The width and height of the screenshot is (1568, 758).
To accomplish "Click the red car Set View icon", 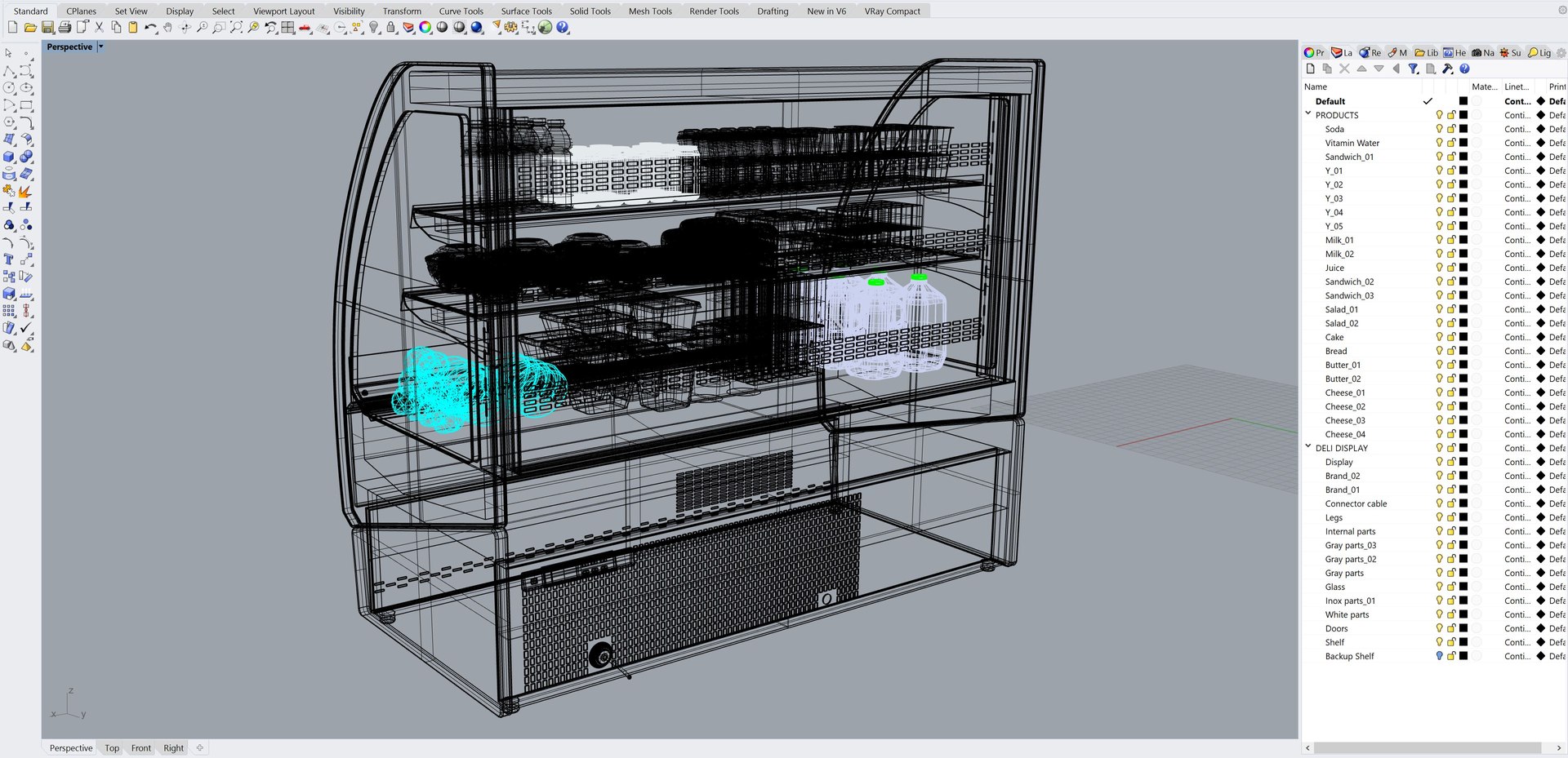I will (x=305, y=27).
